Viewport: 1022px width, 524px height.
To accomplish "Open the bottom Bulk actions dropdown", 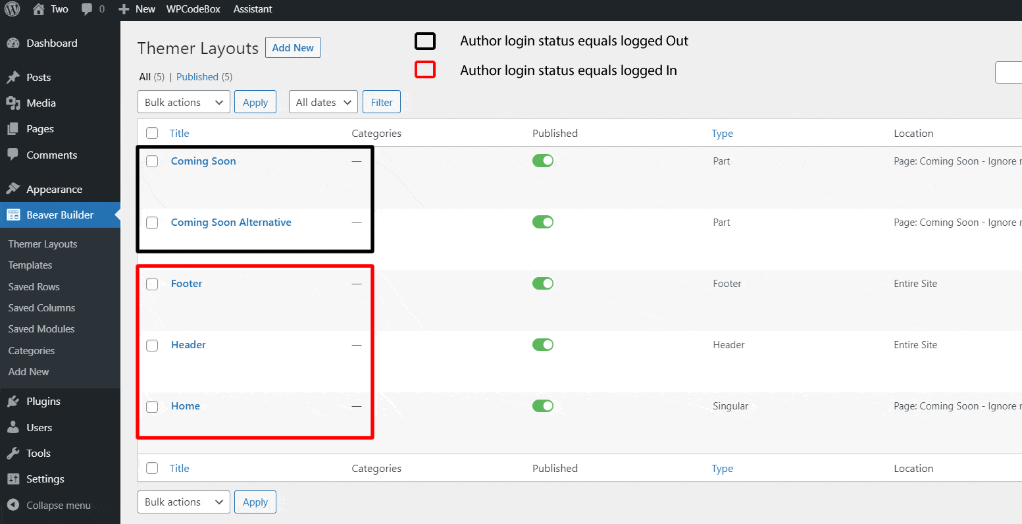I will [184, 502].
